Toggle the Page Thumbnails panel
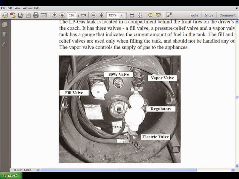 (x=5, y=24)
